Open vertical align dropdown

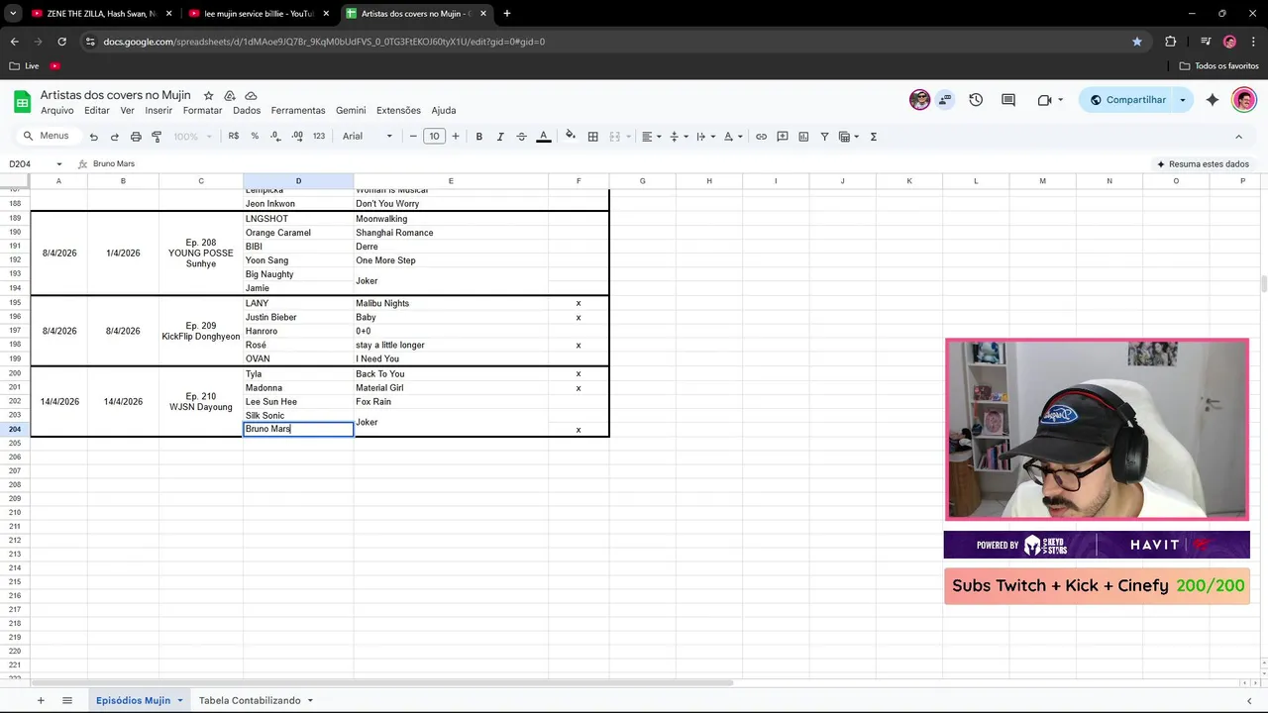point(678,137)
